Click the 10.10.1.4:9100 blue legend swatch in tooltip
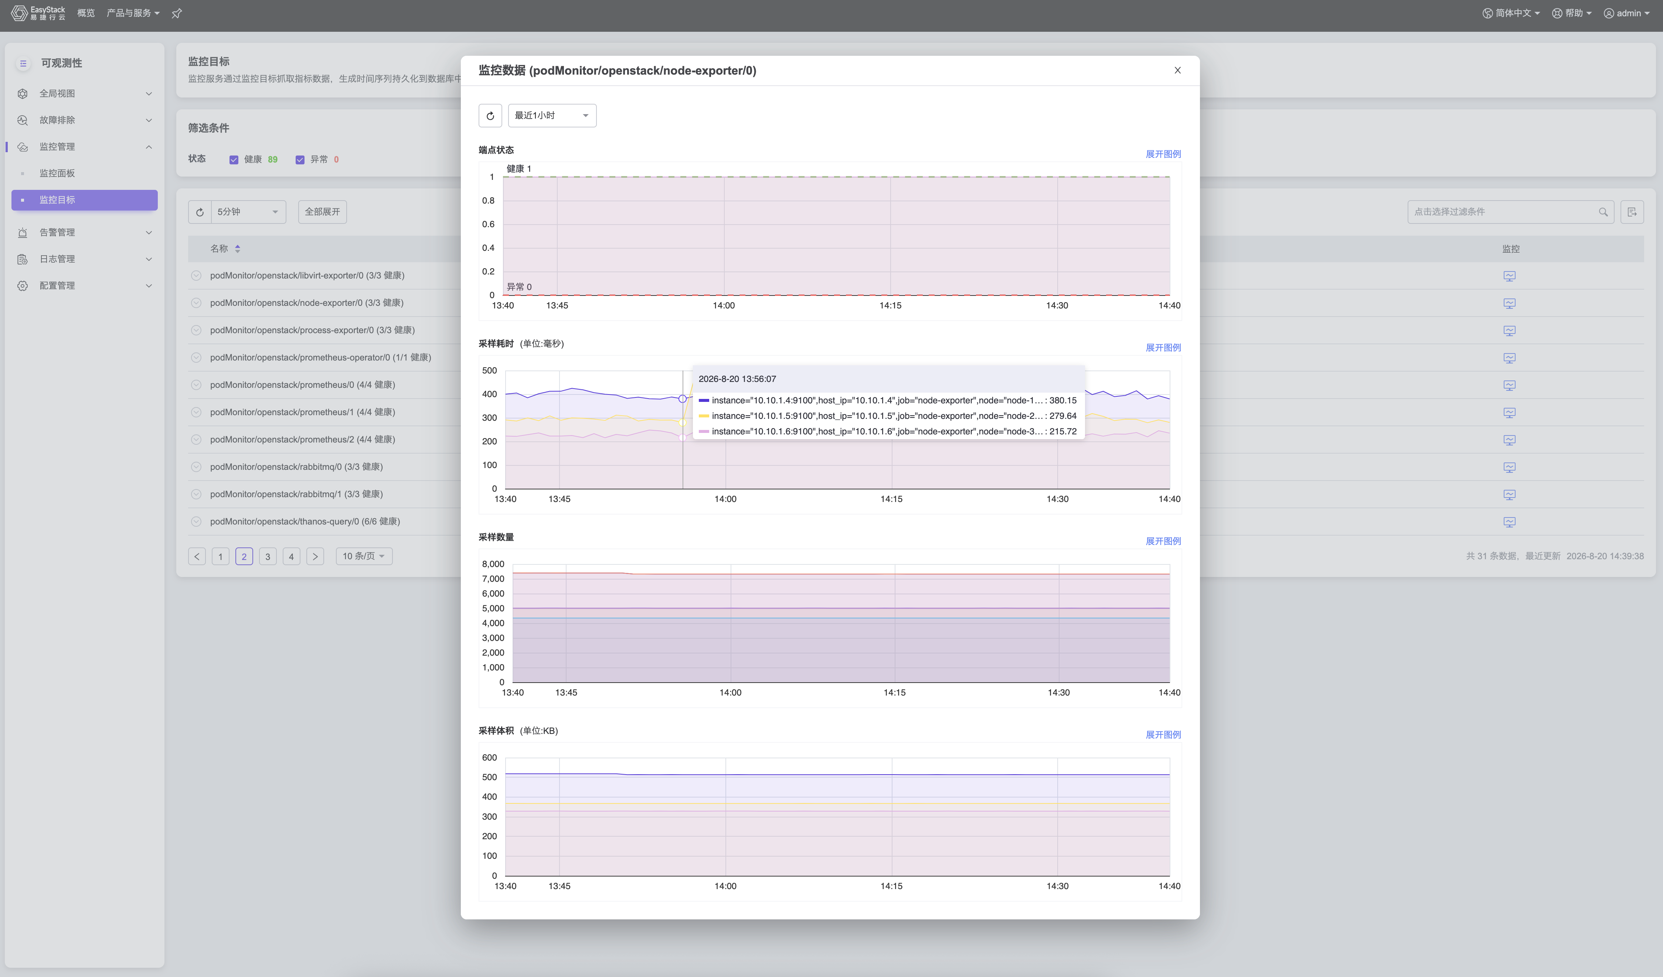This screenshot has width=1663, height=977. pos(704,400)
